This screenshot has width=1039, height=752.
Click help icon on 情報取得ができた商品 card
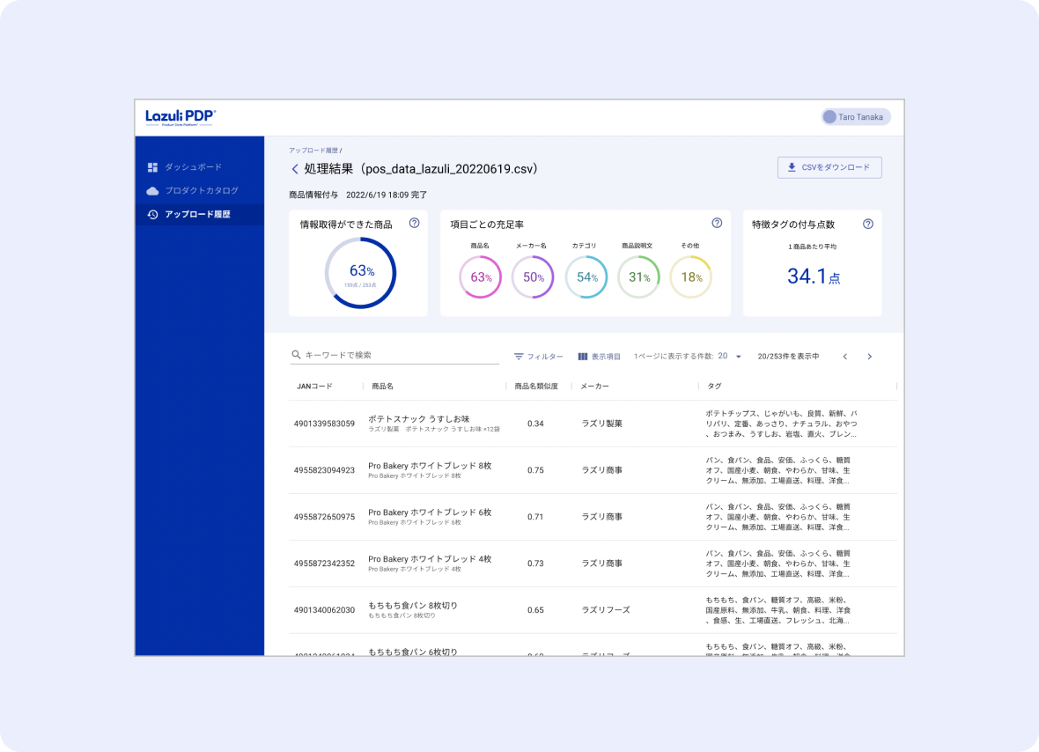(x=414, y=224)
